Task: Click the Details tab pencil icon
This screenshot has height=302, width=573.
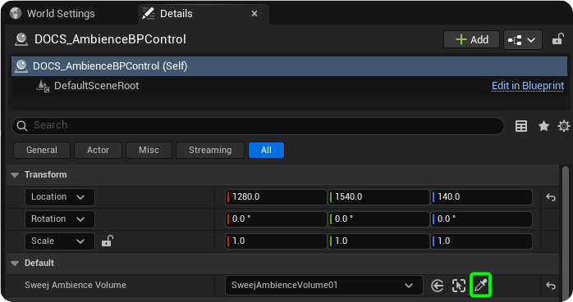Action: click(x=148, y=13)
